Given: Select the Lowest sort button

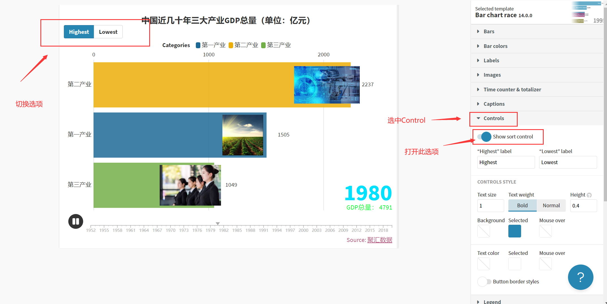Looking at the screenshot, I should (x=108, y=32).
